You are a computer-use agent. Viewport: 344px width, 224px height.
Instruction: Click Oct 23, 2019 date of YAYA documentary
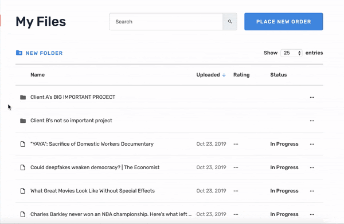pyautogui.click(x=211, y=144)
